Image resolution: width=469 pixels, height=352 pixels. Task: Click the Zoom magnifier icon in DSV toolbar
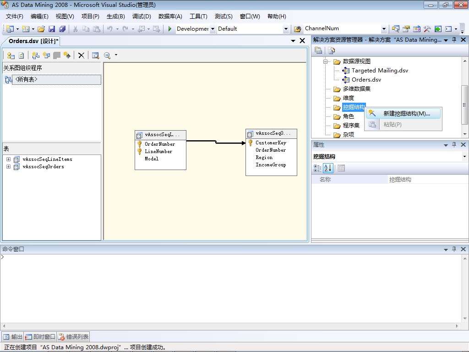coord(107,55)
